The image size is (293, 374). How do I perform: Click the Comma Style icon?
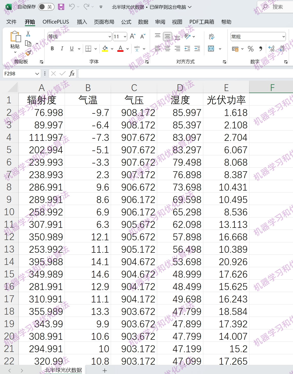pos(261,49)
